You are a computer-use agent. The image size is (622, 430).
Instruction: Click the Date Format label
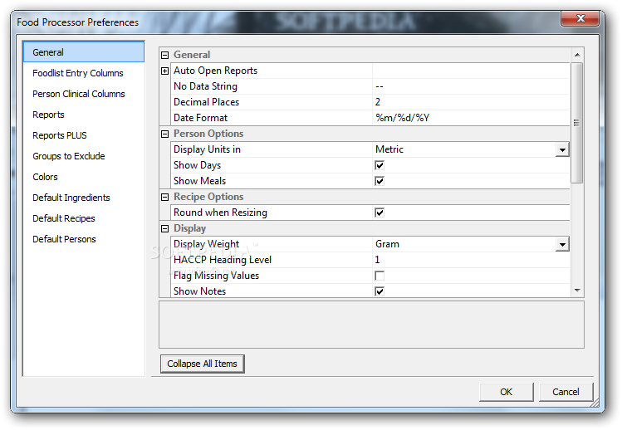tap(200, 118)
